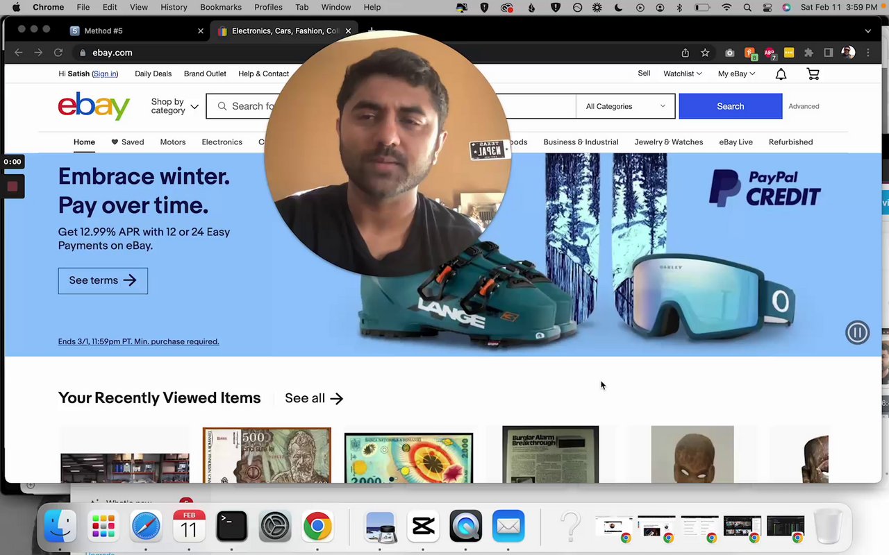
Task: Bookmark page with the star icon
Action: (x=705, y=53)
